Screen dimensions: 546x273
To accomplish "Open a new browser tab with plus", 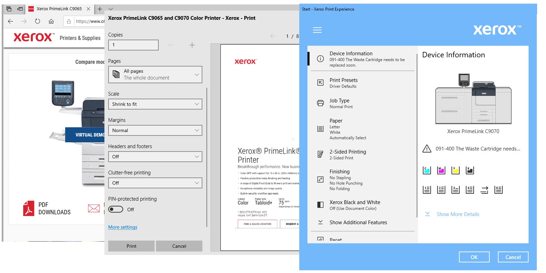I will 100,9.
